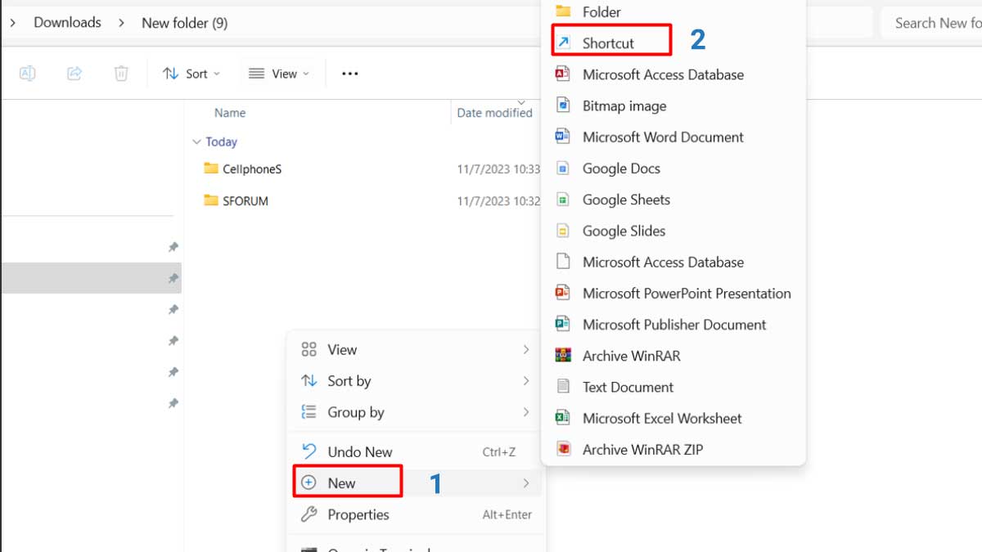982x552 pixels.
Task: Open Group by submenu in context menu
Action: click(x=416, y=412)
